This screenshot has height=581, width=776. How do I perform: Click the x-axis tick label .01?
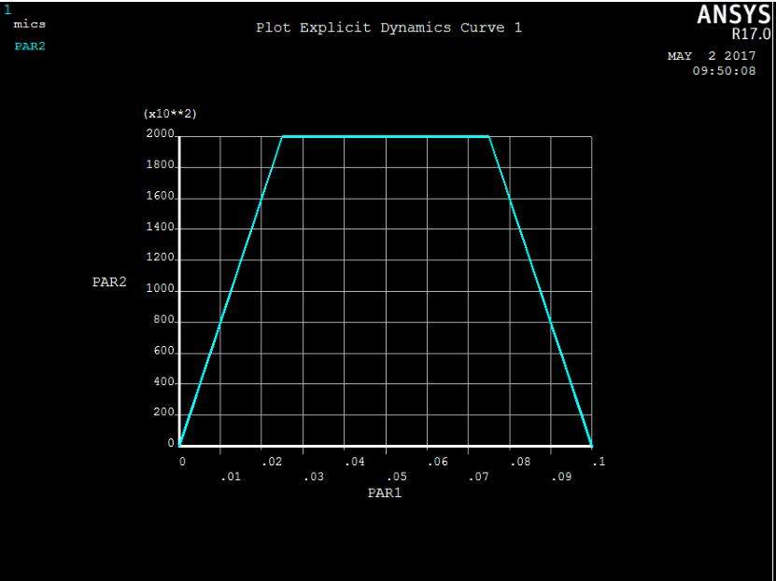(x=231, y=477)
